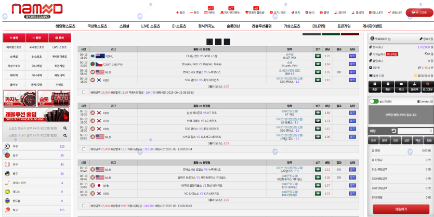The image size is (434, 217).
Task: Click the 상세 button for the Czech Liga Pro match
Action: click(352, 64)
